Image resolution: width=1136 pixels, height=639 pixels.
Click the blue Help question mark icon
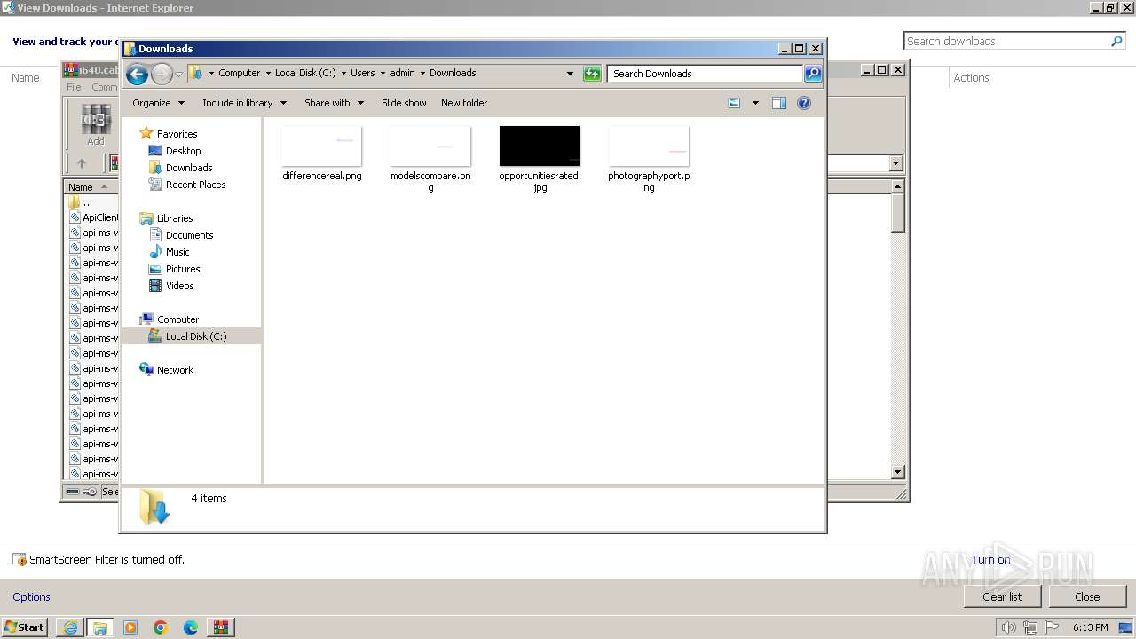(x=804, y=103)
